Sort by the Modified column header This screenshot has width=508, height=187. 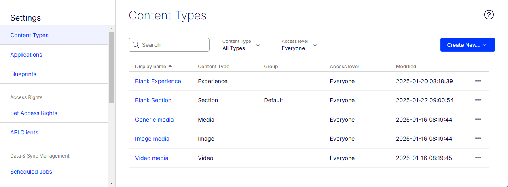point(406,66)
